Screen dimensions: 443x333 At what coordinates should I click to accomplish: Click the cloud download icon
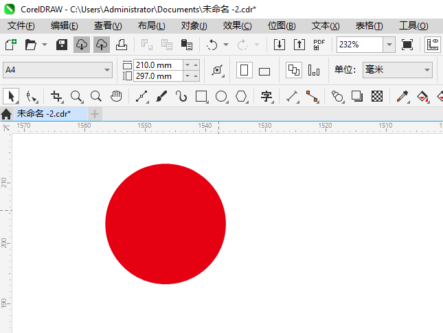click(x=82, y=45)
